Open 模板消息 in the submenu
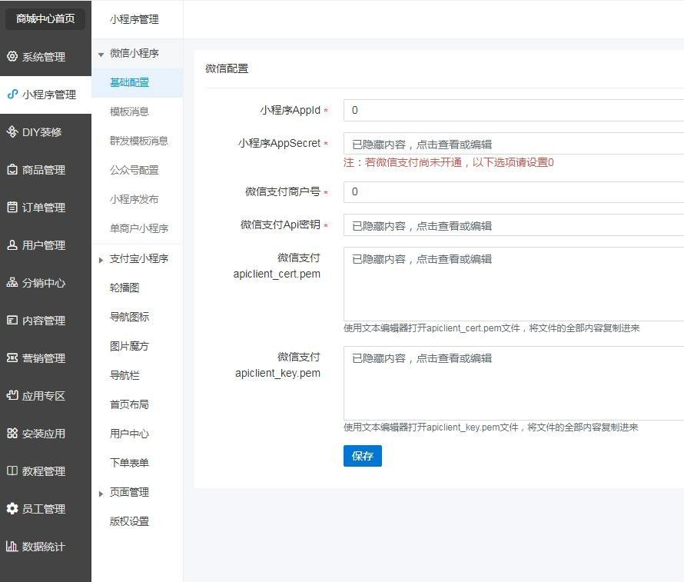Screen dimensions: 684x582 pyautogui.click(x=129, y=111)
